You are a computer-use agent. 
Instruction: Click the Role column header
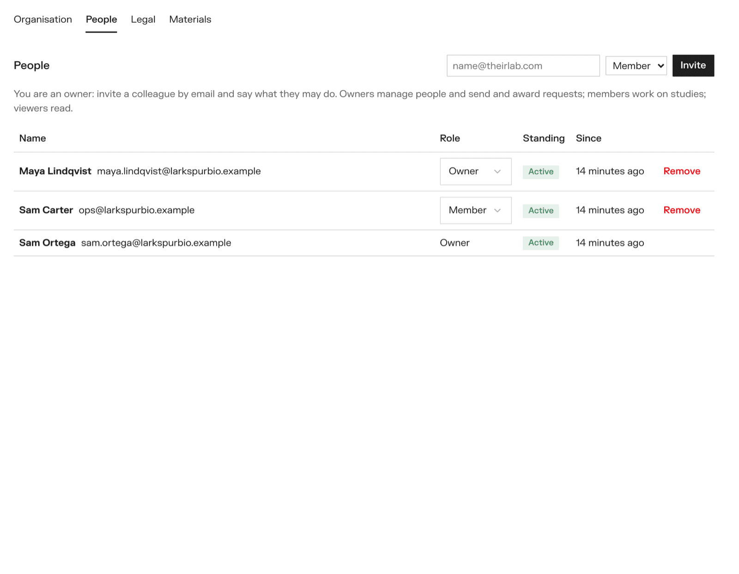(450, 138)
